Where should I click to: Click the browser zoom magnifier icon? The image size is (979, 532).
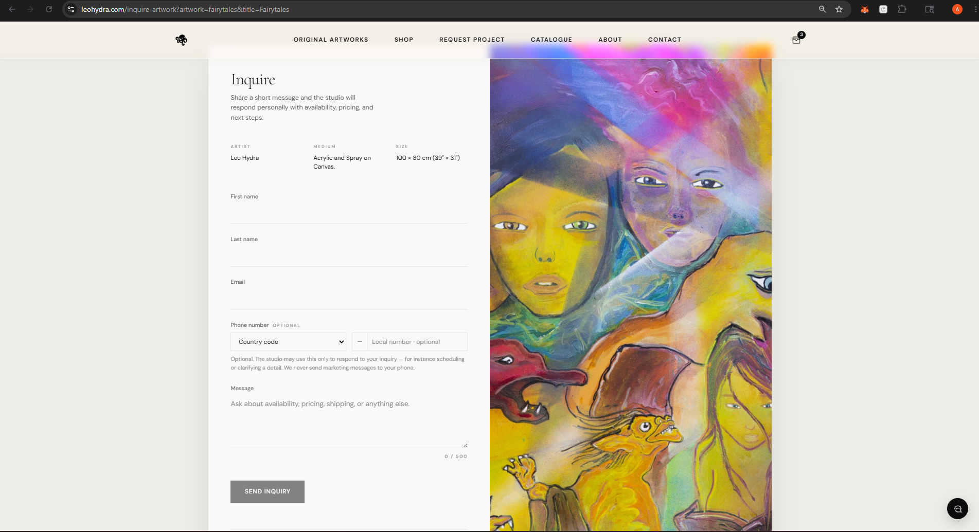822,9
